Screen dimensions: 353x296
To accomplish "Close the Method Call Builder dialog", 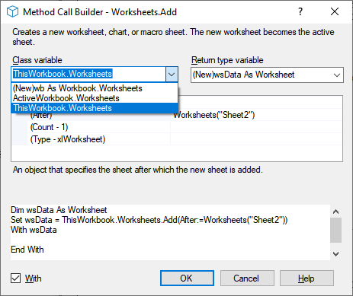I will point(335,11).
